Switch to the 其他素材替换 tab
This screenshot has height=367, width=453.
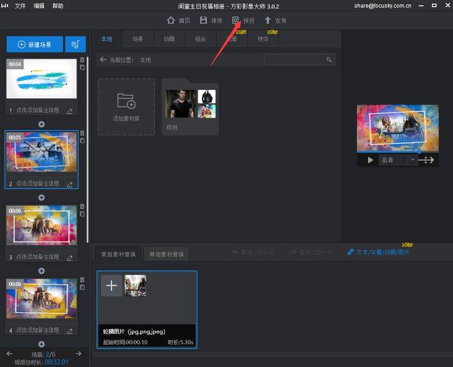(167, 254)
